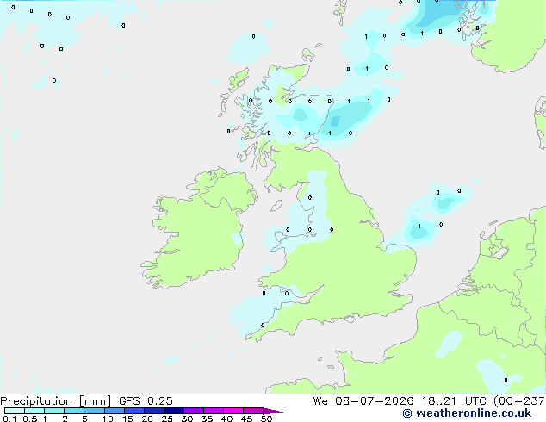
Task: Click the 0.1–0.5 mm palest cyan legend swatch
Action: pos(15,411)
